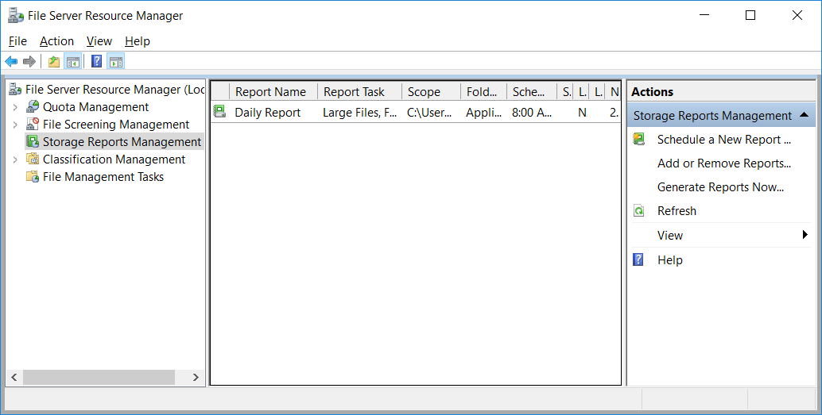
Task: Expand the File Screening Management node
Action: [x=15, y=125]
